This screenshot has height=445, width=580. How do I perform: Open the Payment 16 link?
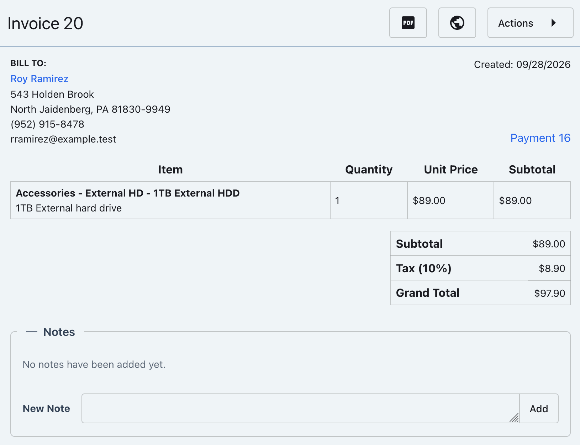540,138
